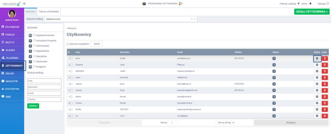
Task: Click the hamburger menu icon beside the logo
Action: (x=24, y=4)
